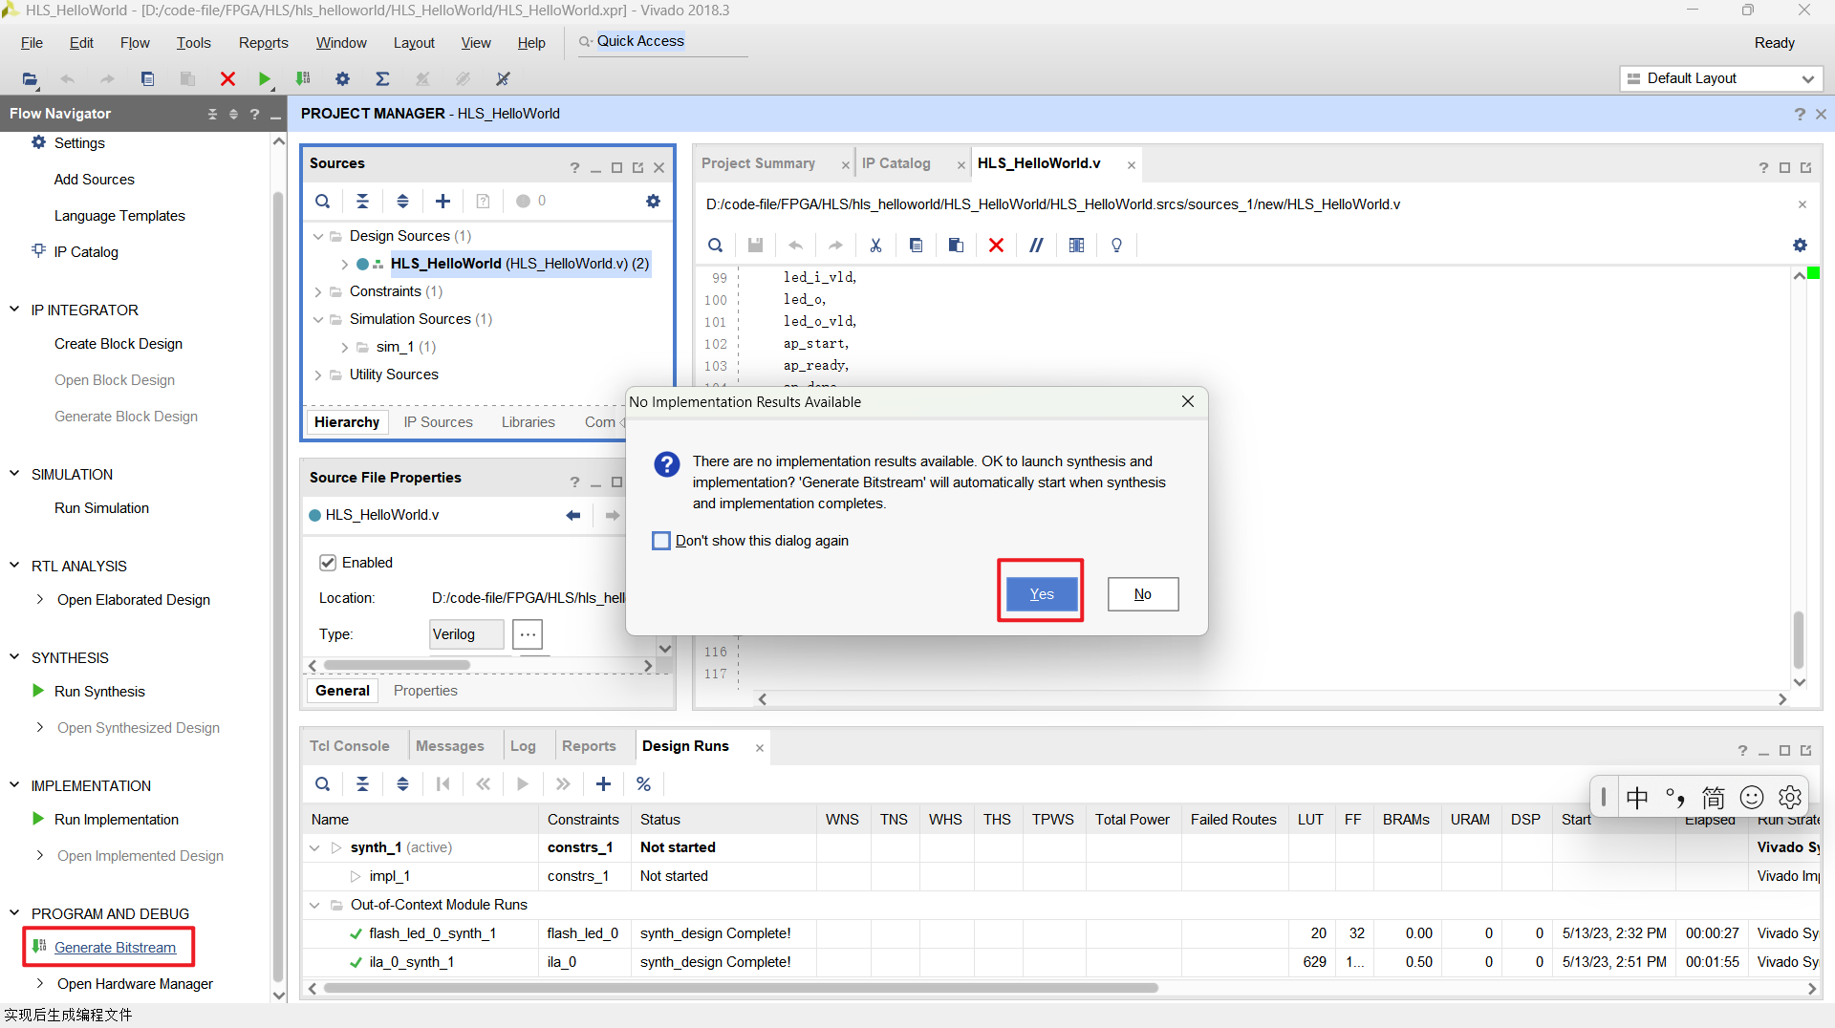Viewport: 1835px width, 1028px height.
Task: Open the Reports menu
Action: click(263, 43)
